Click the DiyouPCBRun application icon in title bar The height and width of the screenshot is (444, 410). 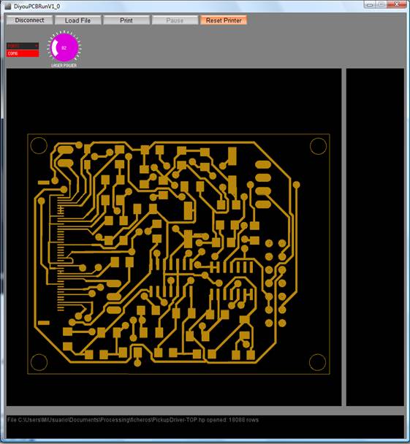[8, 6]
